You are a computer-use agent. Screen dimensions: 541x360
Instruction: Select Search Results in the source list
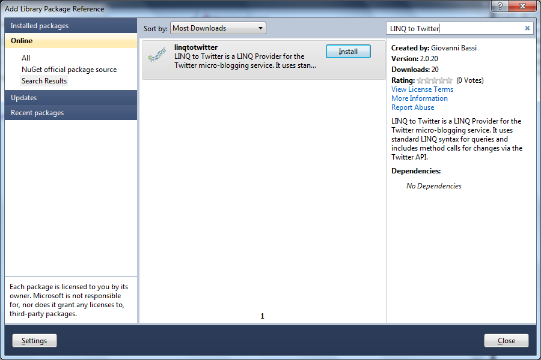[x=44, y=81]
